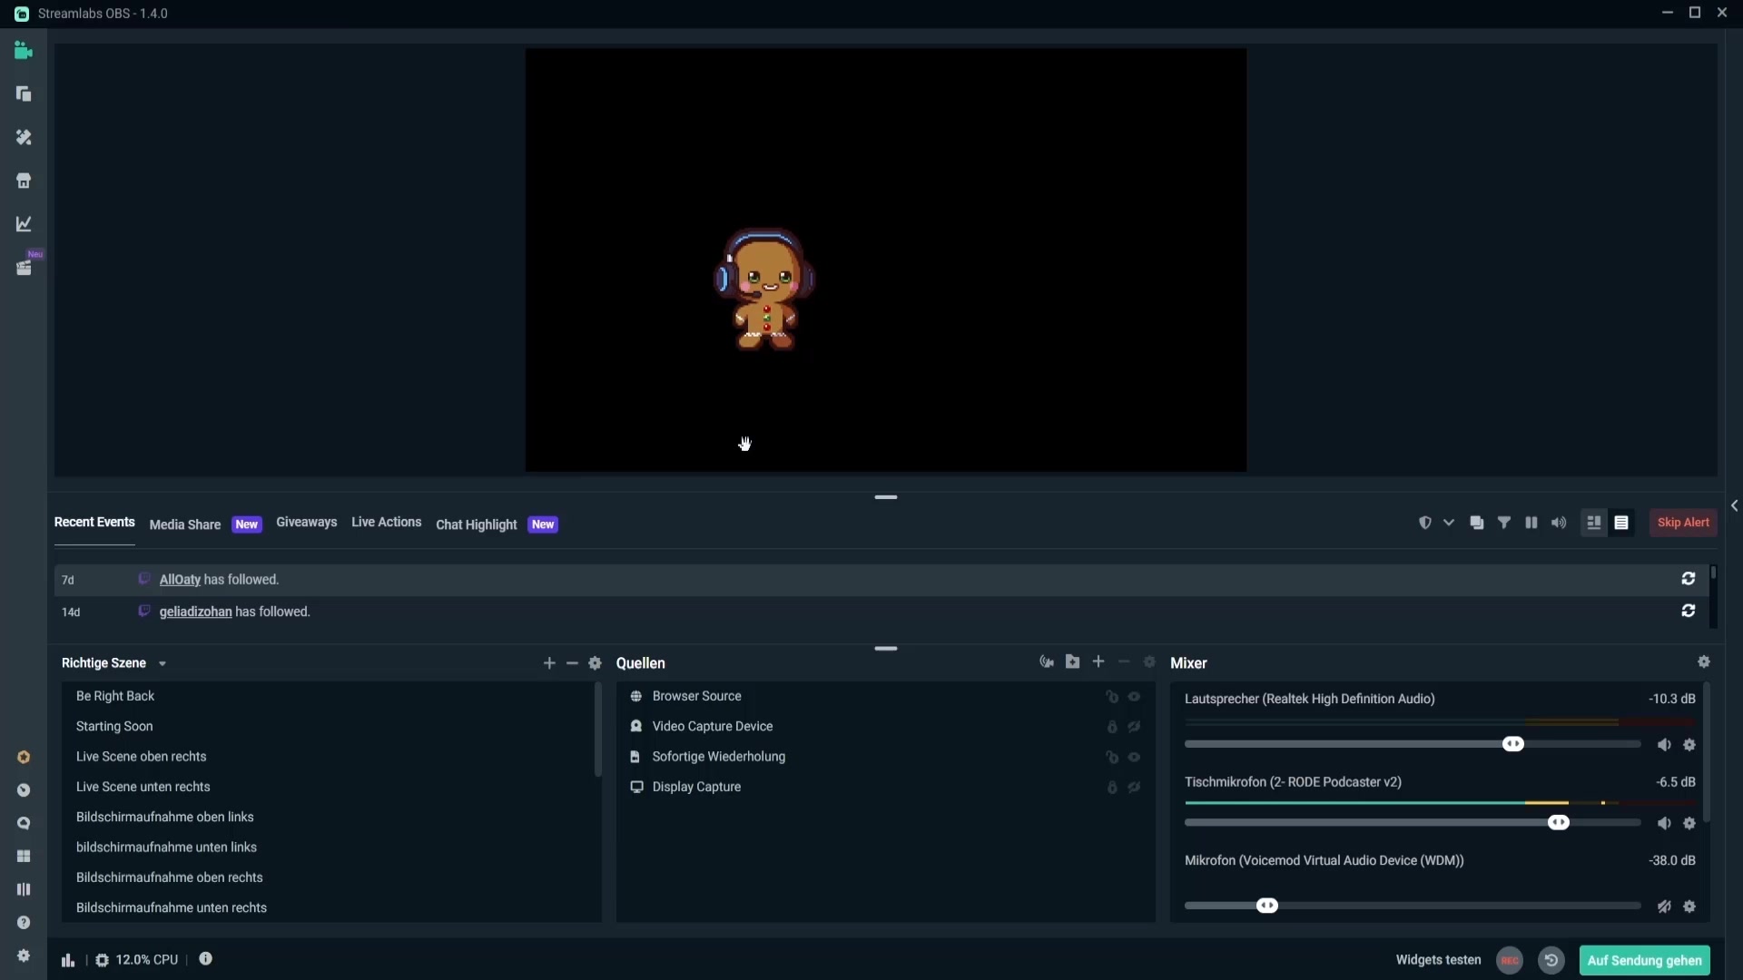Start recording with REC button
Image resolution: width=1743 pixels, height=980 pixels.
[x=1510, y=960]
